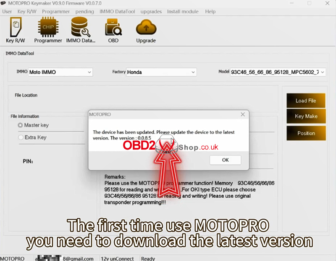
Task: Open the CHIP Programmer tool
Action: (x=48, y=30)
